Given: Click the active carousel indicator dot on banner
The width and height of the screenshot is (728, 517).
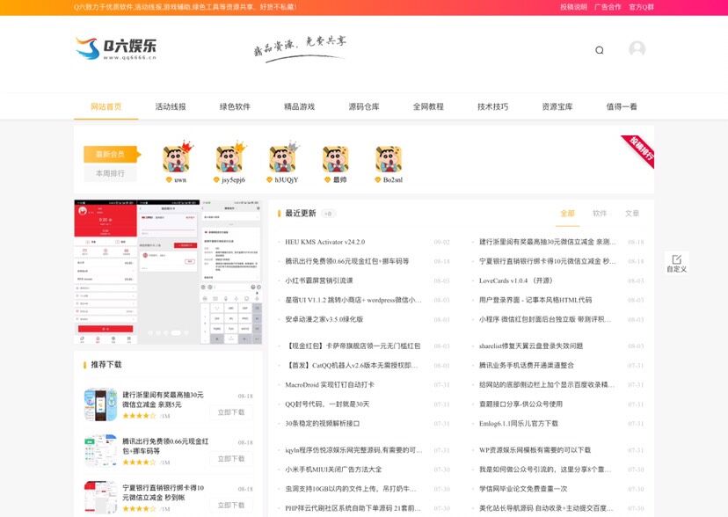Looking at the screenshot, I should [x=176, y=332].
